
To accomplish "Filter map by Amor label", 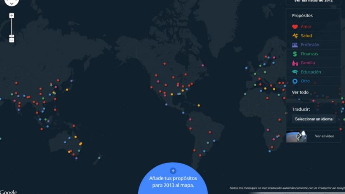I will click(306, 27).
